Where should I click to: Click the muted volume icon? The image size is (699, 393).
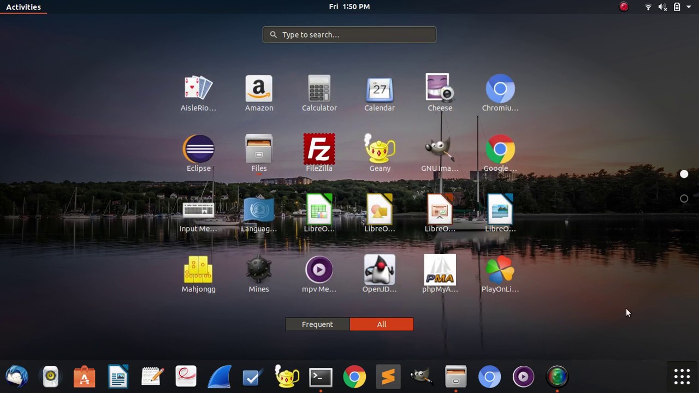tap(662, 7)
